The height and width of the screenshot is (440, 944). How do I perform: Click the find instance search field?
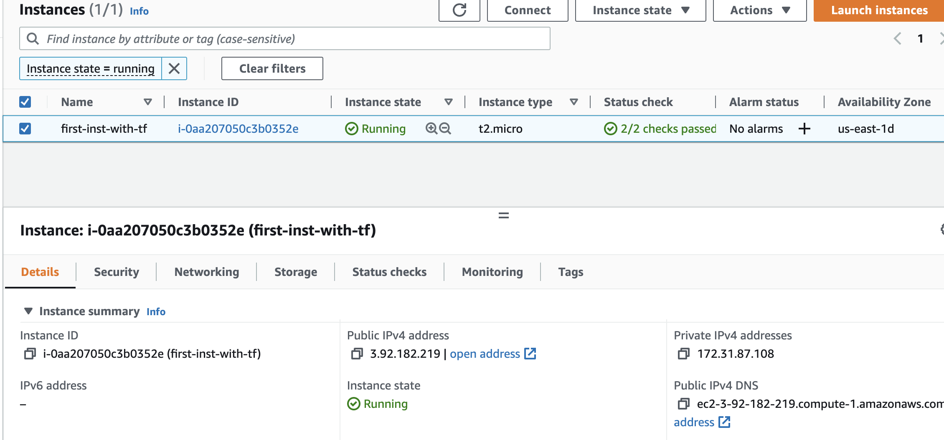click(292, 39)
